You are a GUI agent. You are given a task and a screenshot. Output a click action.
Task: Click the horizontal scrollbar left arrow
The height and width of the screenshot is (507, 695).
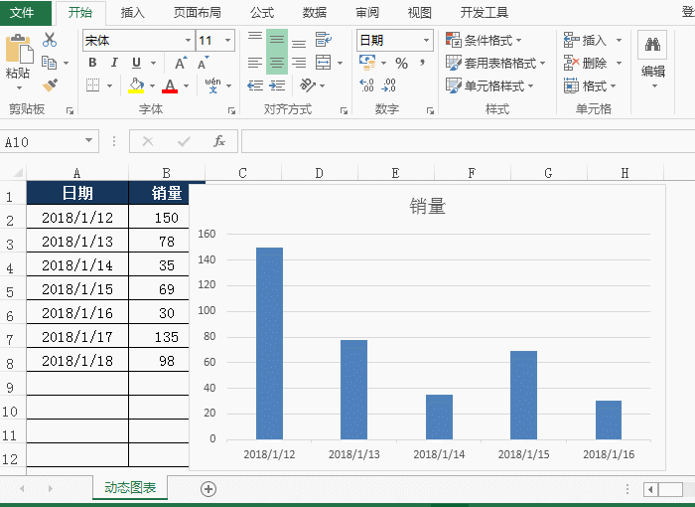pyautogui.click(x=650, y=490)
